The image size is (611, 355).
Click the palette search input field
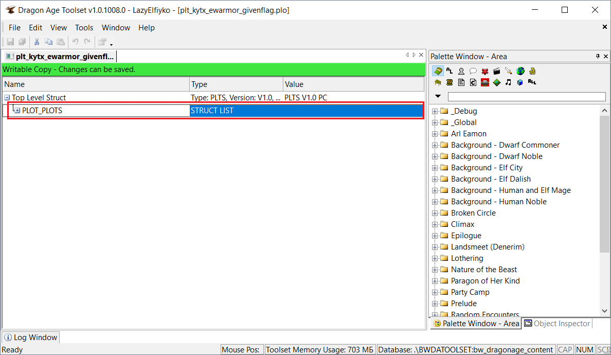tap(527, 97)
